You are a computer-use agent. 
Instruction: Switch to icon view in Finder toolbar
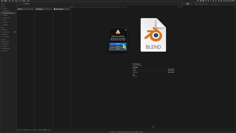182,4
